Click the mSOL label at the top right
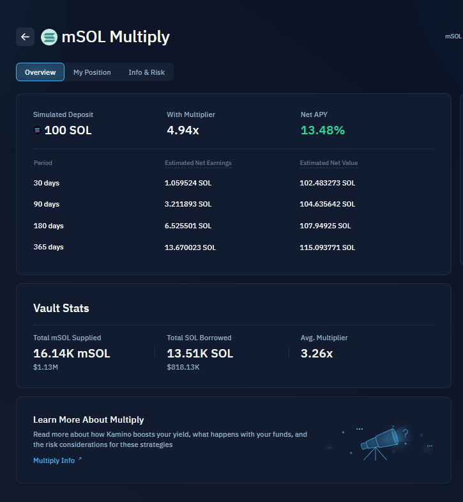The width and height of the screenshot is (463, 502). click(x=453, y=36)
